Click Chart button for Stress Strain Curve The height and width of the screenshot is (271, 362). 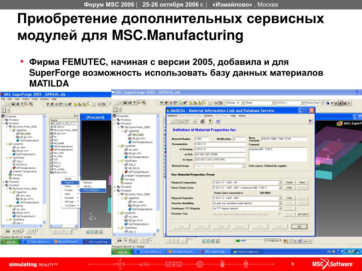point(289,188)
